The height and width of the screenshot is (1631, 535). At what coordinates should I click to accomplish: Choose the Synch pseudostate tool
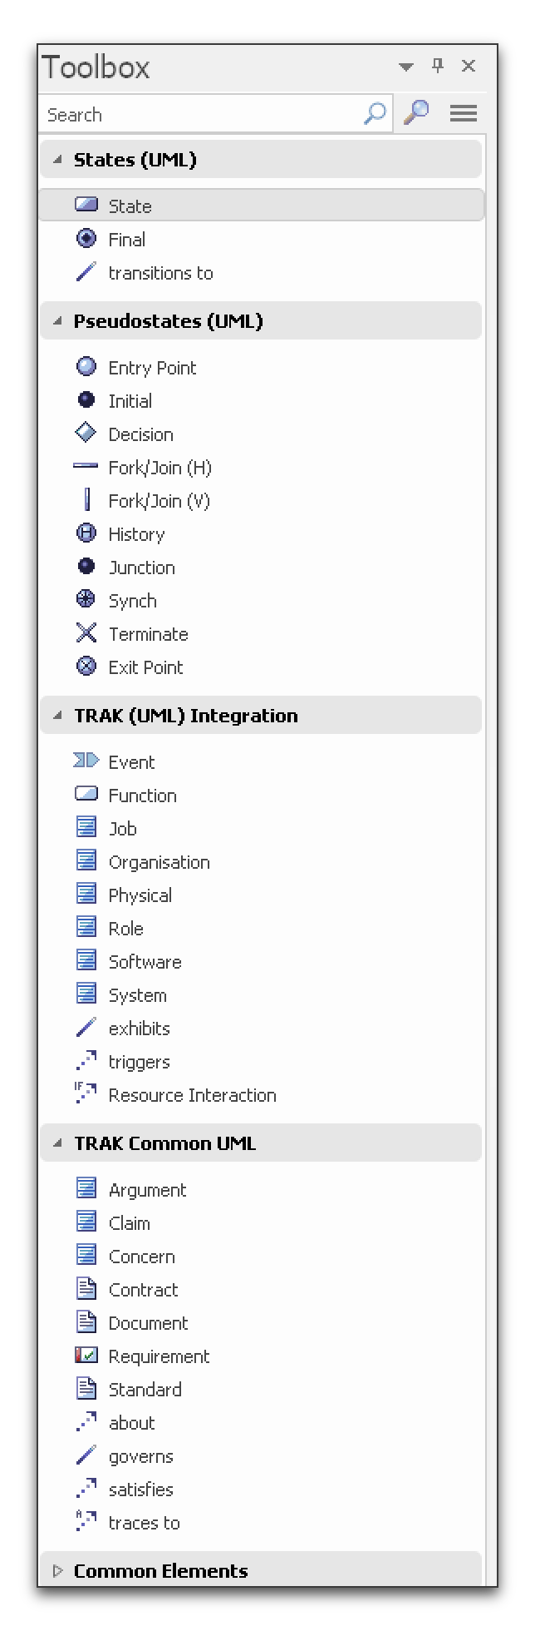pyautogui.click(x=132, y=601)
